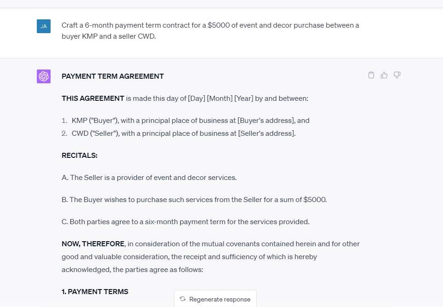Viewport: 443px width, 307px height.
Task: Click the user's contract request message
Action: point(210,31)
